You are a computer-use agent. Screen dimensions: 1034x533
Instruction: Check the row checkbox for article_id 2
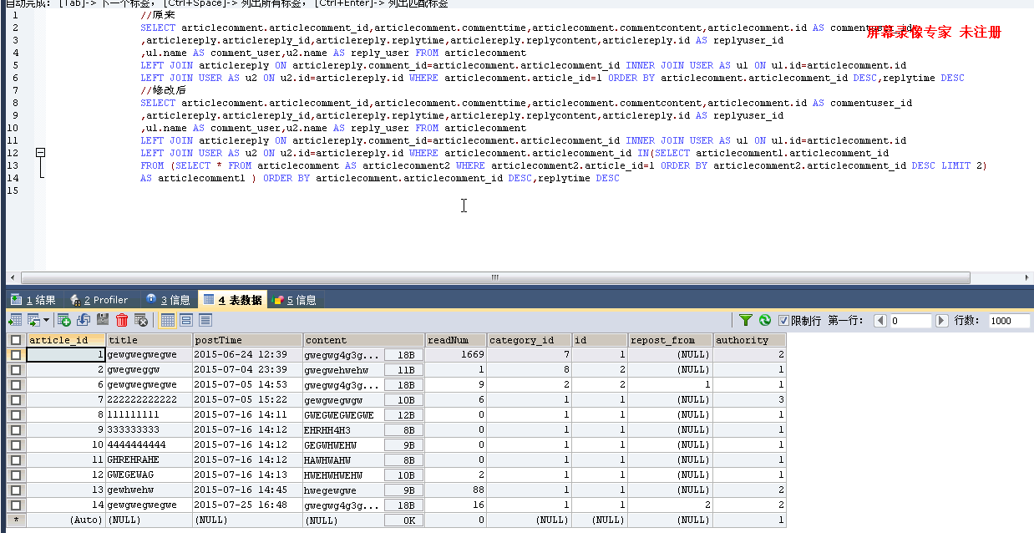15,369
